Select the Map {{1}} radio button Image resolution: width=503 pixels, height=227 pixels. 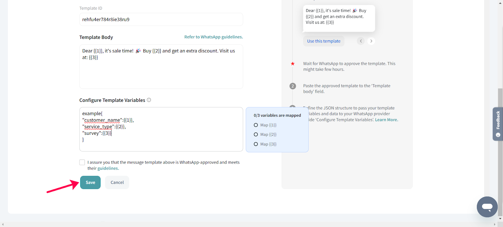(256, 125)
